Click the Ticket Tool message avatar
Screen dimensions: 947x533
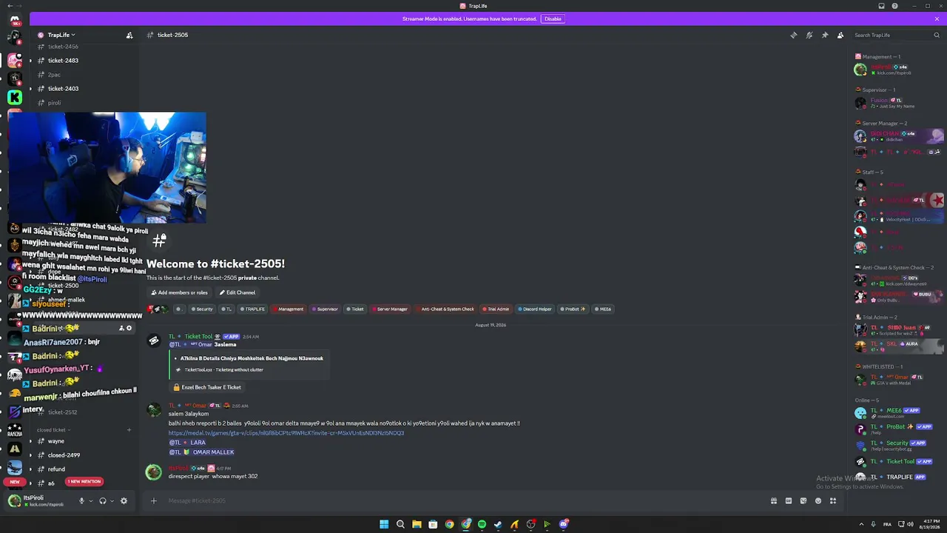click(154, 341)
